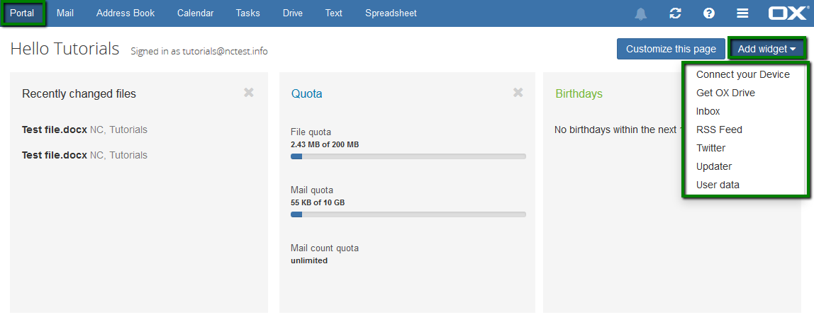This screenshot has width=814, height=322.
Task: Open the Spreadsheet app tab
Action: click(x=391, y=13)
